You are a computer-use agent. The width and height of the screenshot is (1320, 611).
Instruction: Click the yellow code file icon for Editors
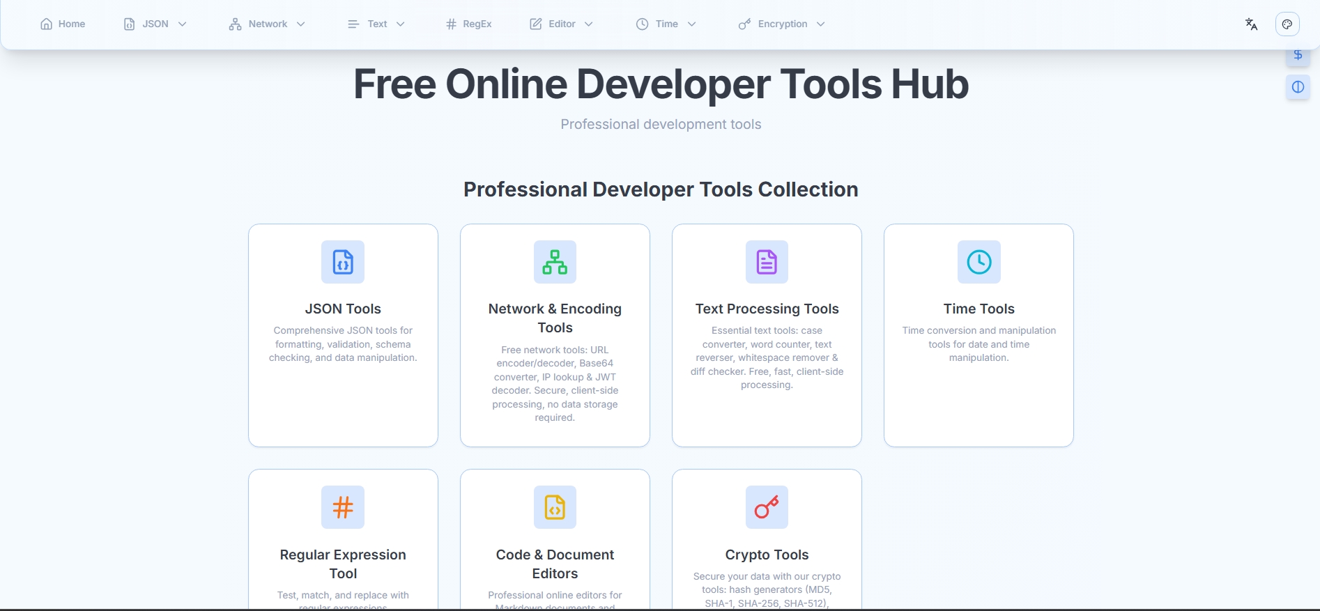[x=555, y=507]
